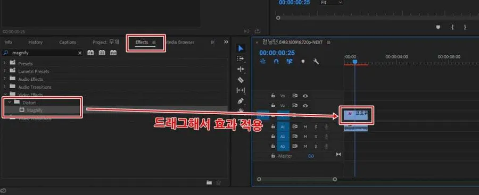Switch to the Media Browser tab
The image size is (479, 195).
click(180, 42)
